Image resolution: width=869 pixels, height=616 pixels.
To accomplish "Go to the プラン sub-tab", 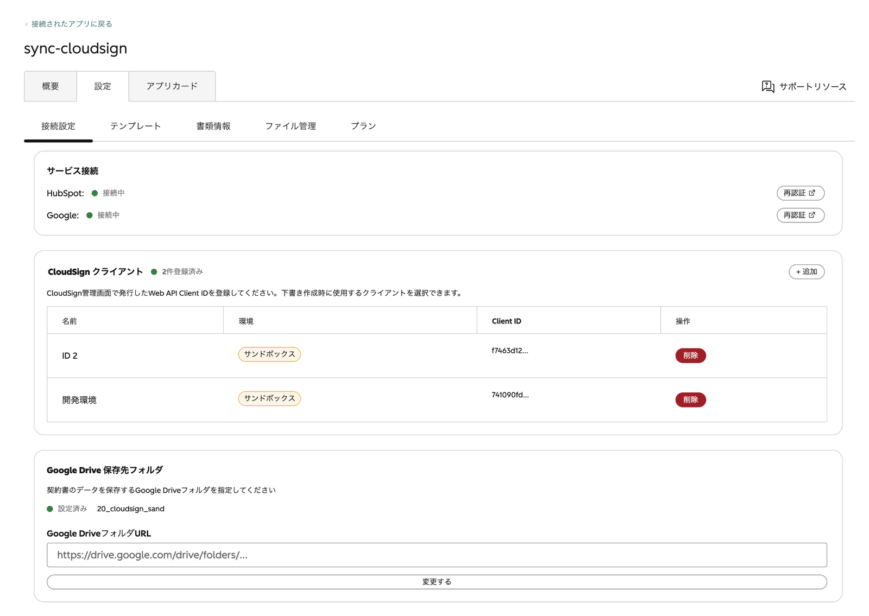I will tap(363, 126).
